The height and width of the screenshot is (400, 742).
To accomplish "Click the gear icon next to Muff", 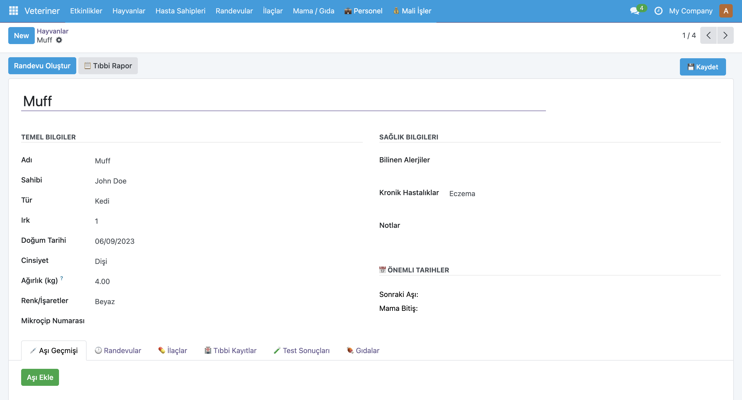I will pos(59,40).
